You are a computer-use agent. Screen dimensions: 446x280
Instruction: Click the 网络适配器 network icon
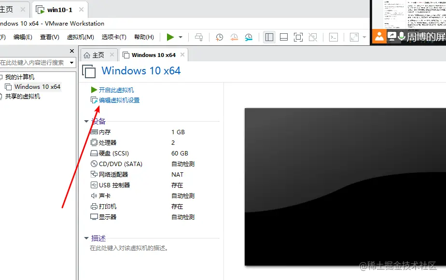[x=94, y=174]
